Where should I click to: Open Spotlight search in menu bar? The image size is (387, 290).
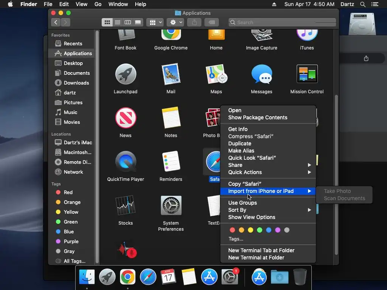click(362, 4)
